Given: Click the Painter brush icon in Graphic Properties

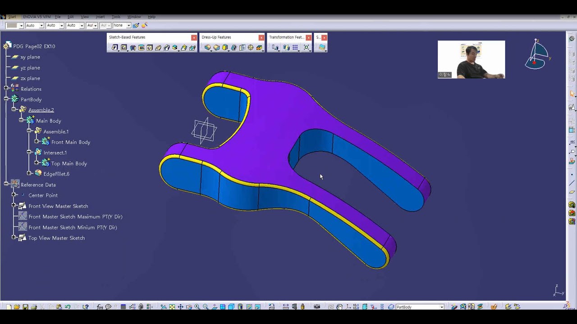Looking at the screenshot, I should point(136,26).
